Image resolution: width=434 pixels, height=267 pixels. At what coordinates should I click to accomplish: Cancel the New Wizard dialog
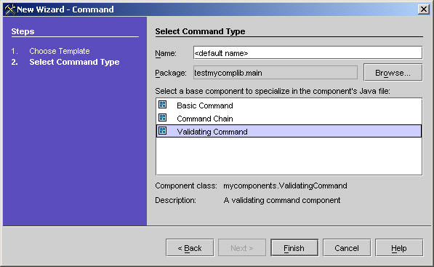click(347, 248)
